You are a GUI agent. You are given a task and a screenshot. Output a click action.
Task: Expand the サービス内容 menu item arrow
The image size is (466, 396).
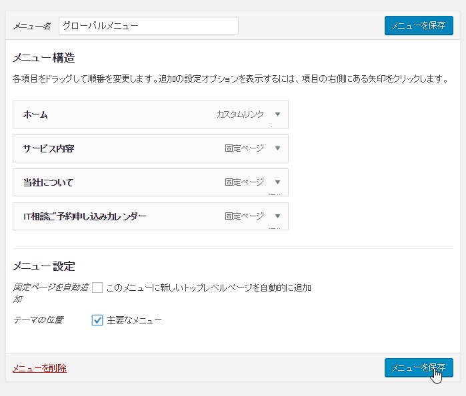tap(277, 148)
